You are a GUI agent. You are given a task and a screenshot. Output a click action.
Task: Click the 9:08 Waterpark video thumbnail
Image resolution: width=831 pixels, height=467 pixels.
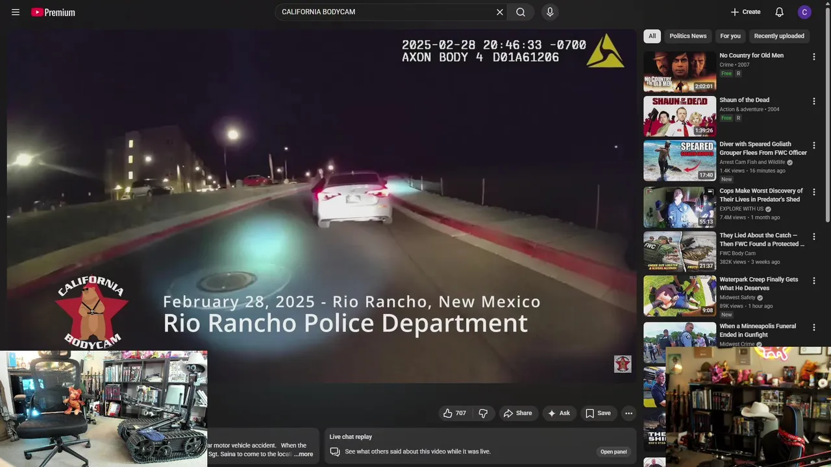[x=680, y=296]
